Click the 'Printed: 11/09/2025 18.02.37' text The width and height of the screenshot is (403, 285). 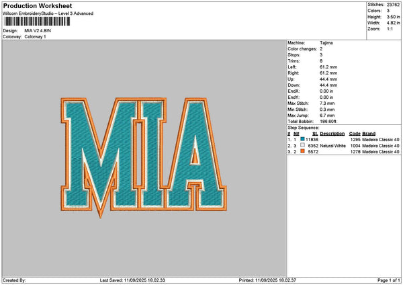(x=267, y=280)
